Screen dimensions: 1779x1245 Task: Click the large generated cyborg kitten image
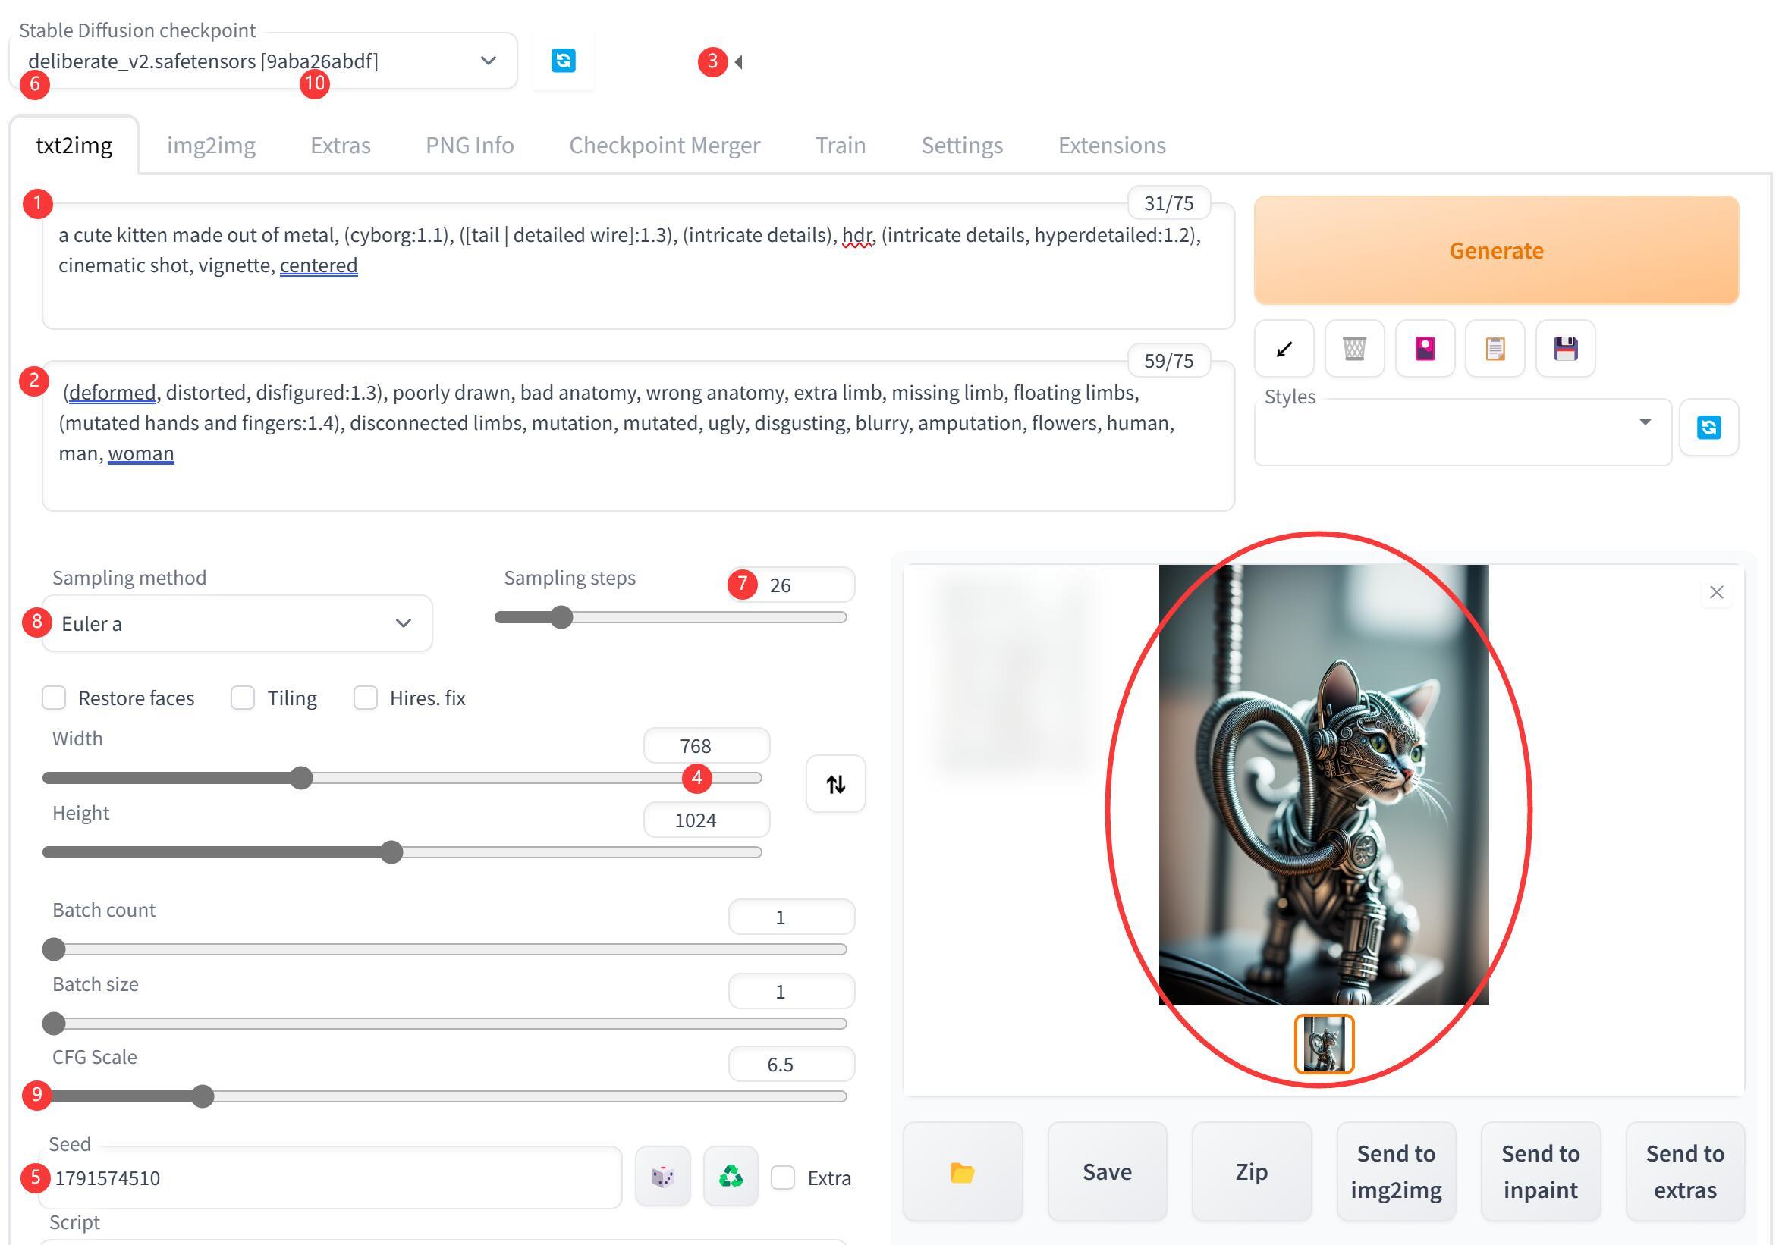click(x=1323, y=784)
